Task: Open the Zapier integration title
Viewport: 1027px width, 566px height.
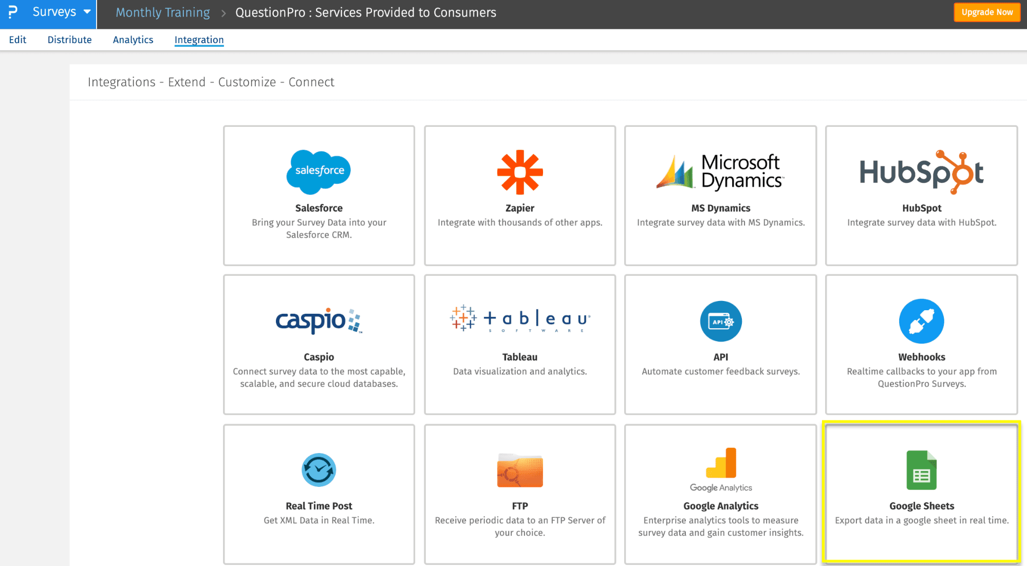Action: (x=520, y=208)
